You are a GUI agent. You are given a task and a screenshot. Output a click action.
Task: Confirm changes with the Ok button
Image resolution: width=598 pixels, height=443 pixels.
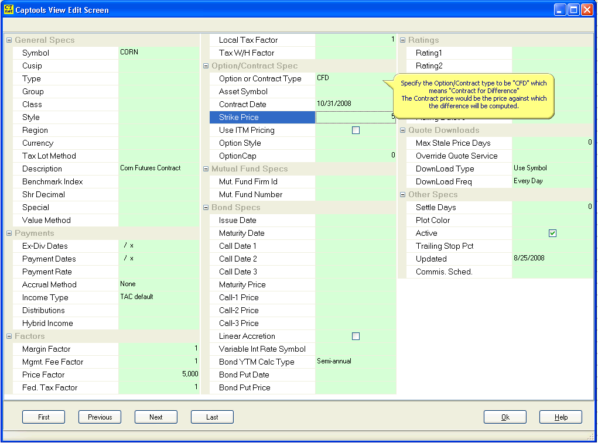click(x=504, y=417)
